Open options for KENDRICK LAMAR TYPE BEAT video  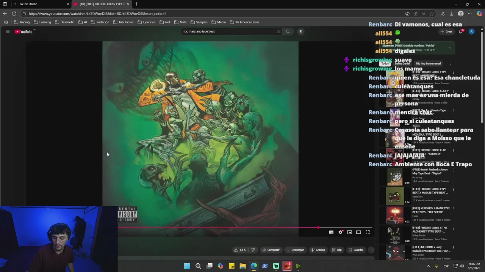coord(454,209)
